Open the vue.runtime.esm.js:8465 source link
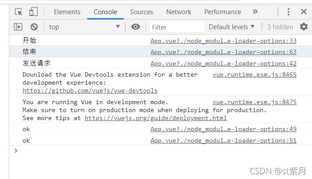 254,74
